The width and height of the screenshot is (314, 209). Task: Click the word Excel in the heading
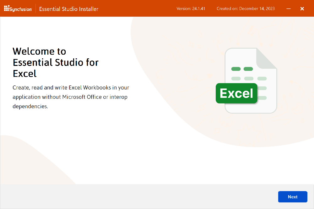point(25,74)
